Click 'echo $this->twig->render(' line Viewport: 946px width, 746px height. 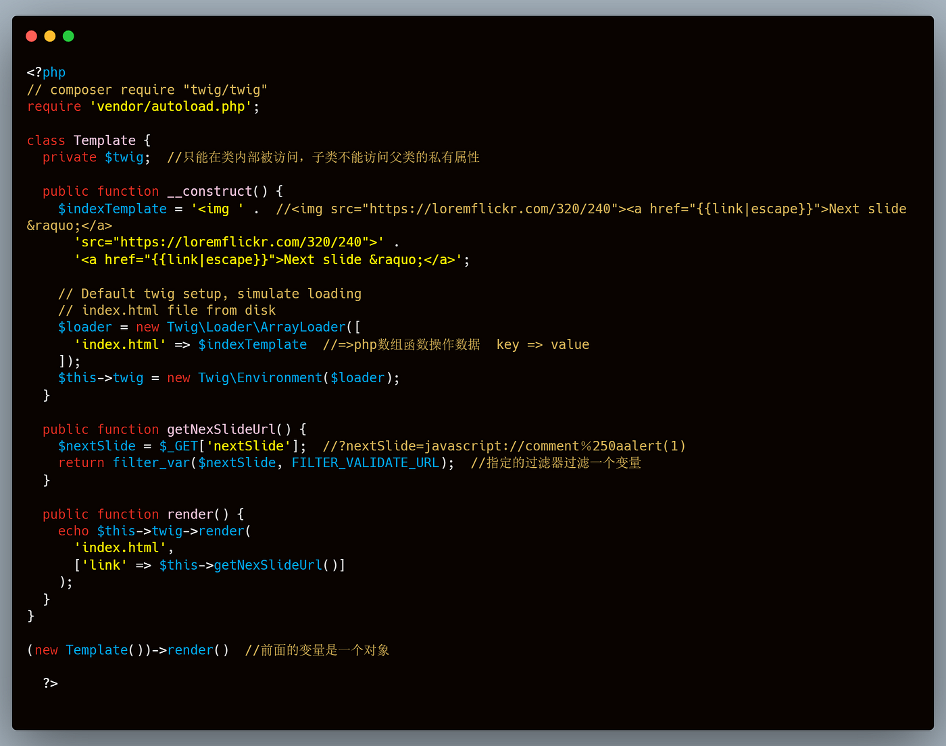(154, 531)
